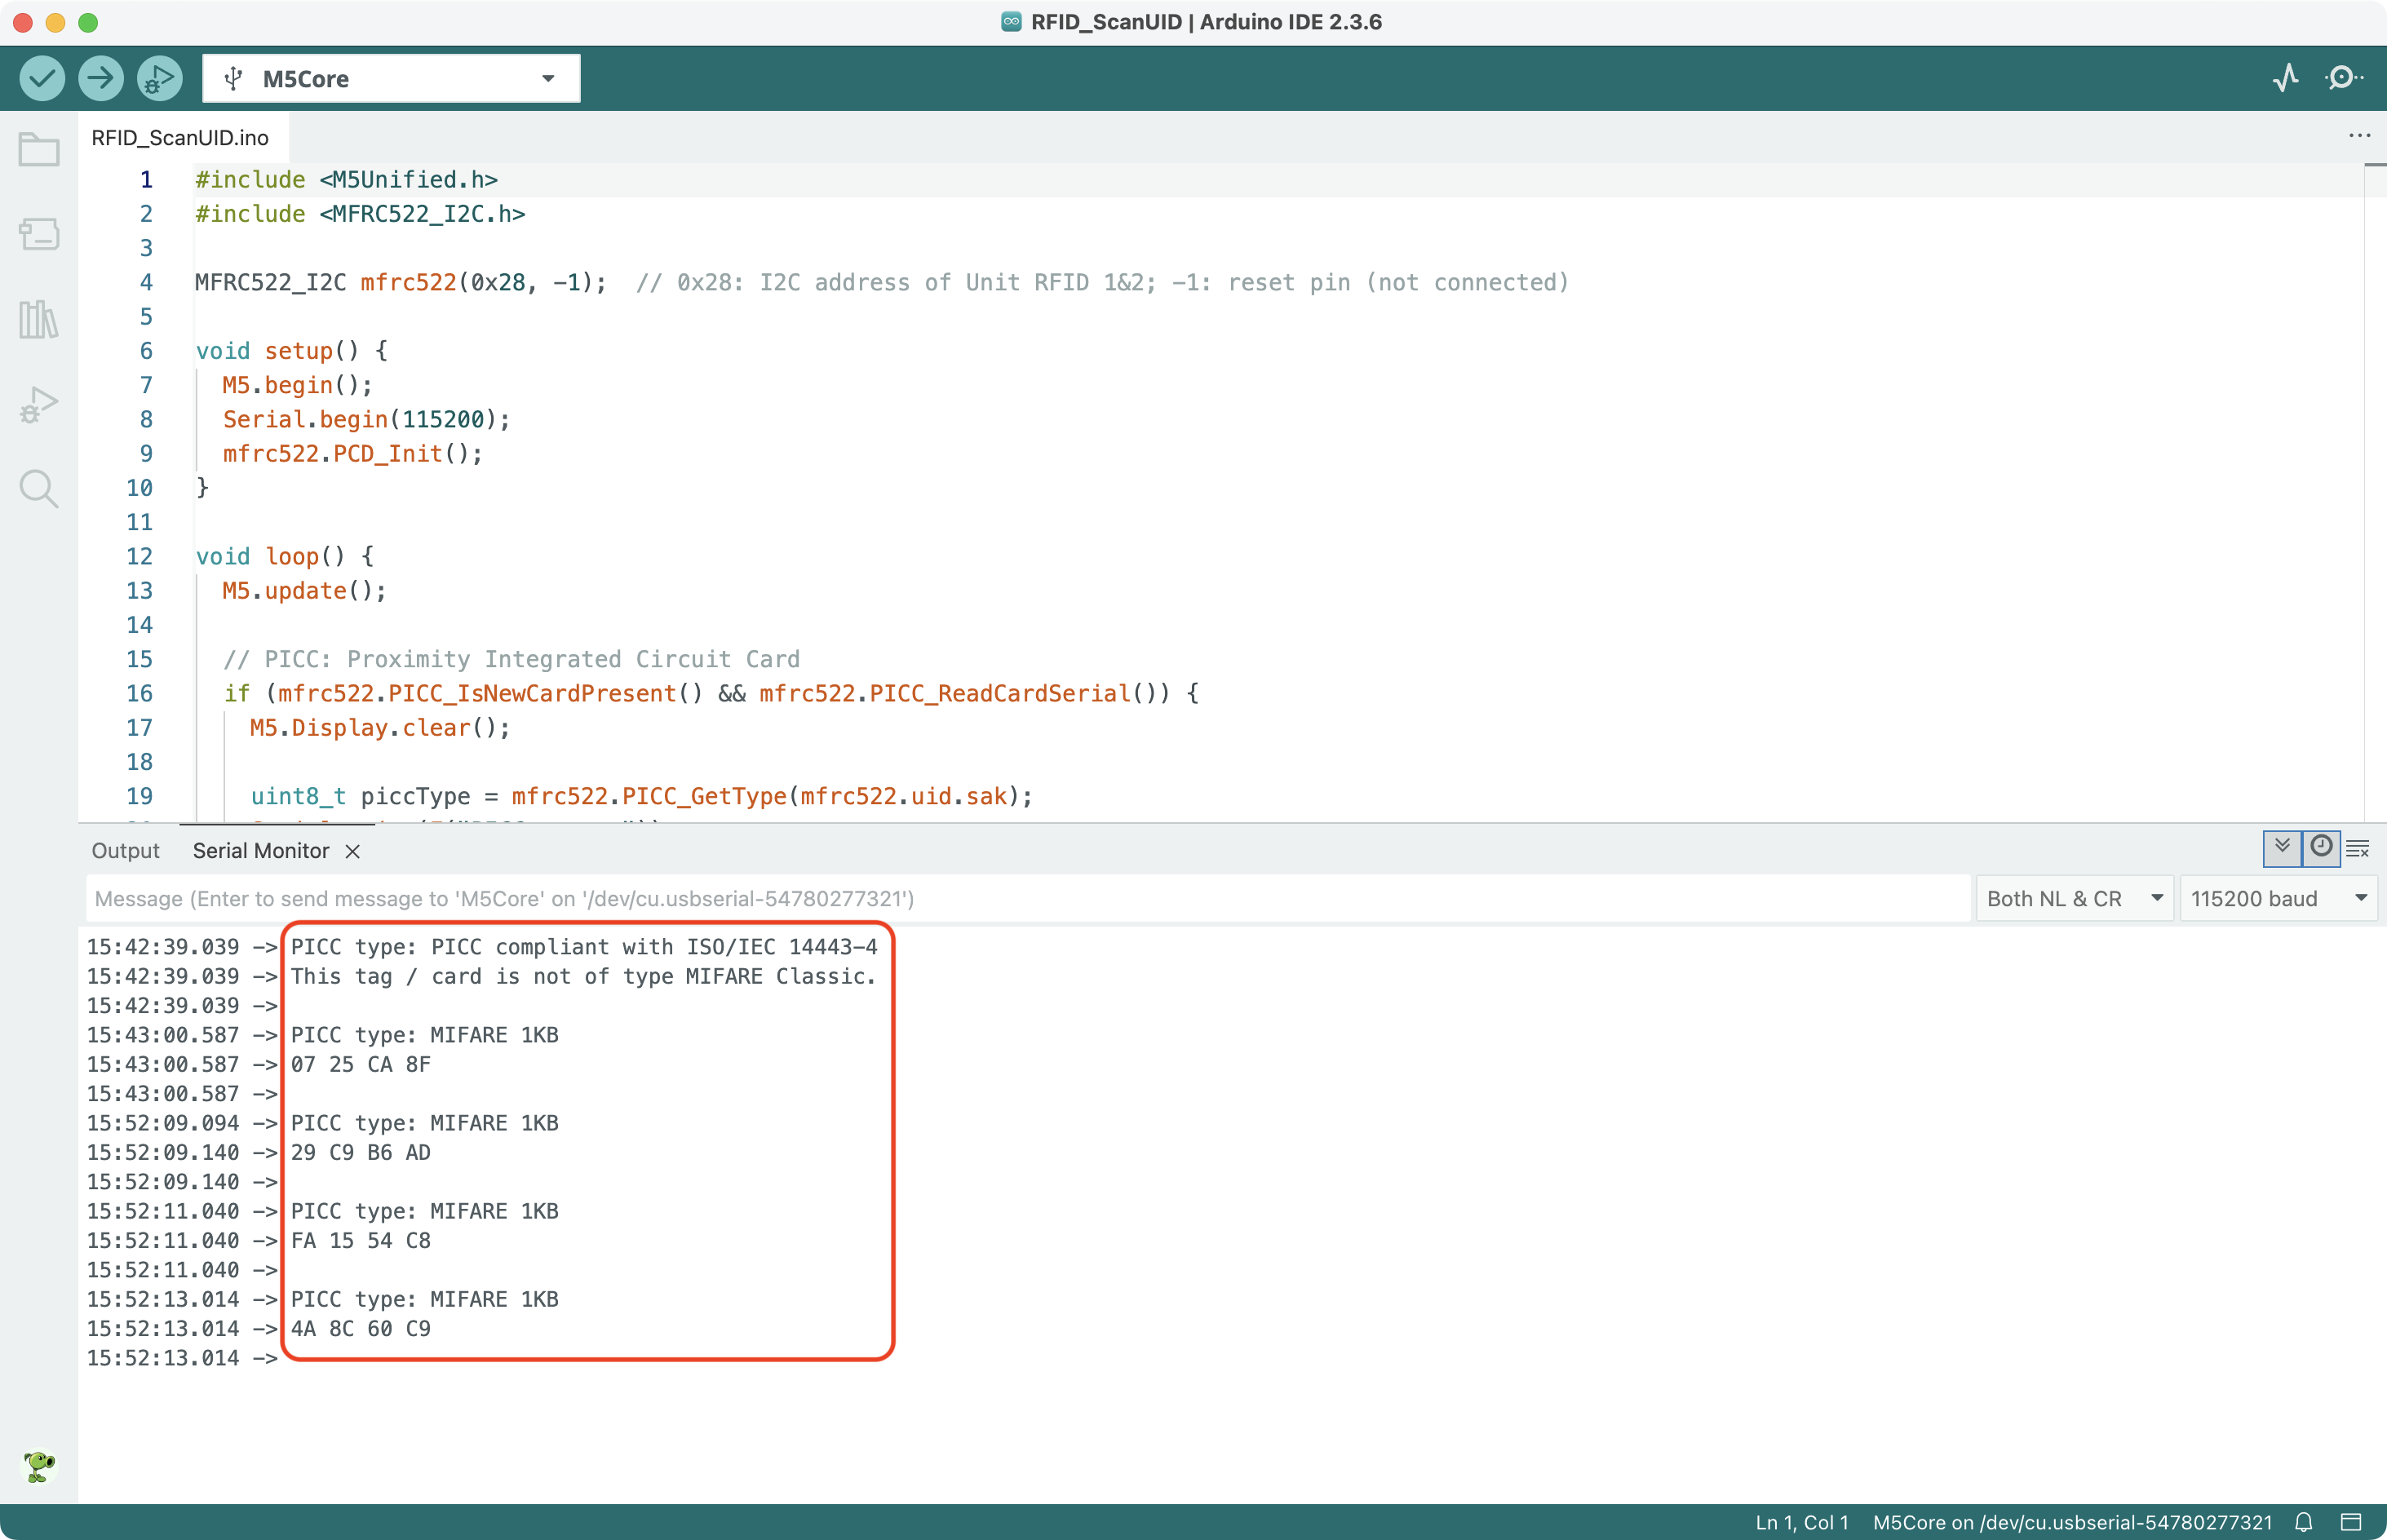Clear the Serial Monitor output
This screenshot has width=2387, height=1540.
2358,849
